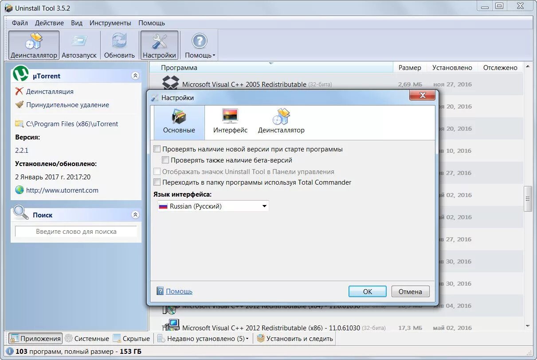Sort by the Установлено column header
537x360 pixels.
[x=452, y=68]
